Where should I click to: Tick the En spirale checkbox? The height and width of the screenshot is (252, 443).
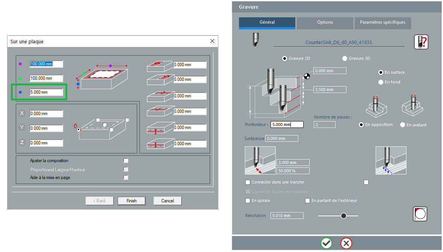pos(248,201)
